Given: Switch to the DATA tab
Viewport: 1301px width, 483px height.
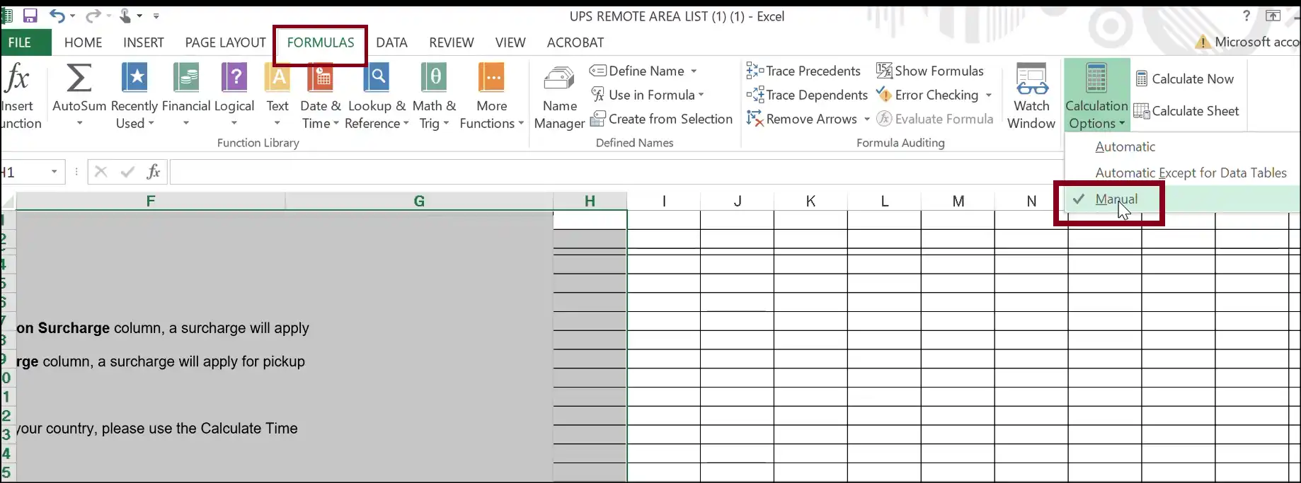Looking at the screenshot, I should click(391, 42).
